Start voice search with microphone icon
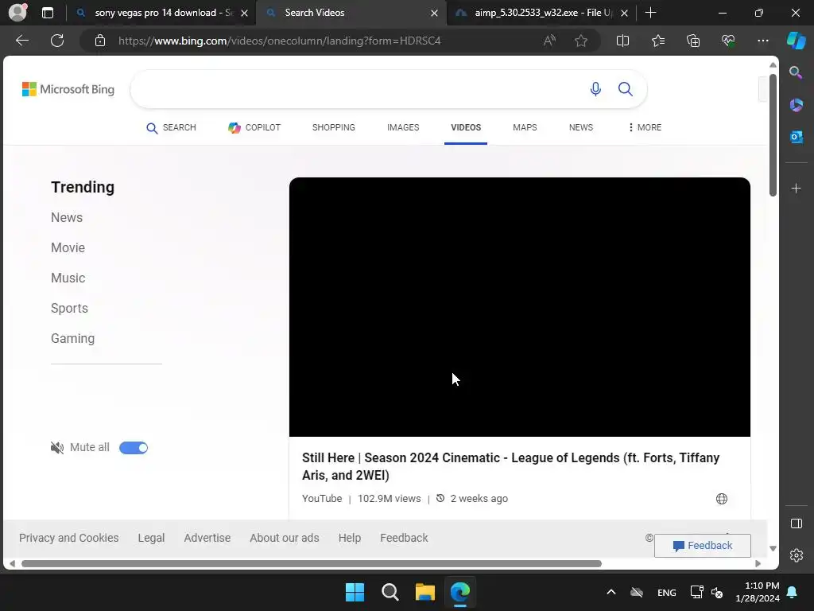Image resolution: width=814 pixels, height=611 pixels. 595,89
